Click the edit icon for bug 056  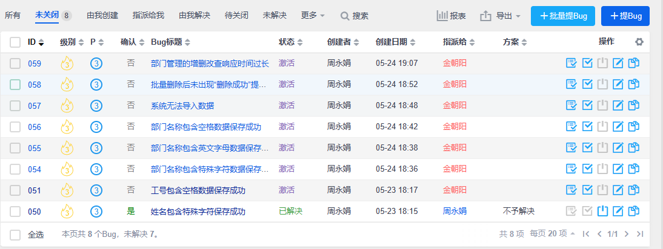618,126
